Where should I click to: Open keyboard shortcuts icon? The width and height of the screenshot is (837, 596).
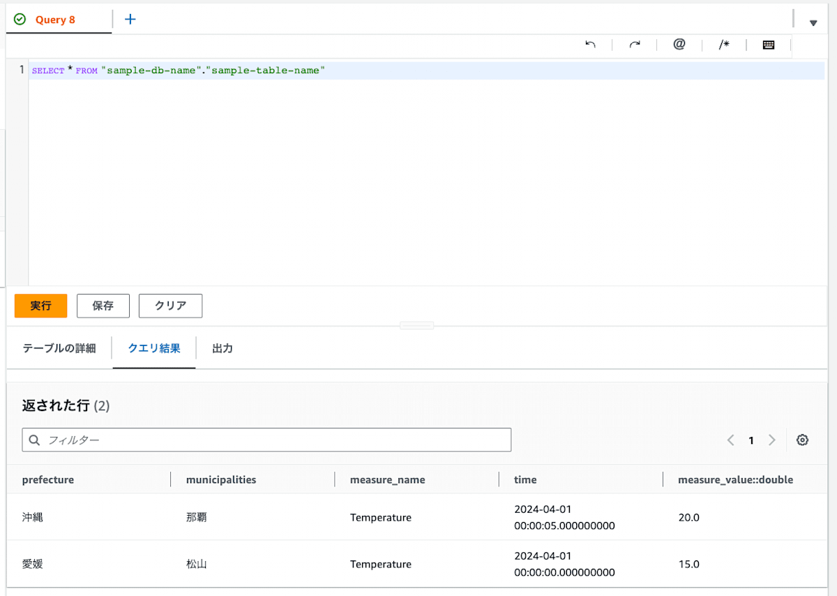[x=769, y=45]
